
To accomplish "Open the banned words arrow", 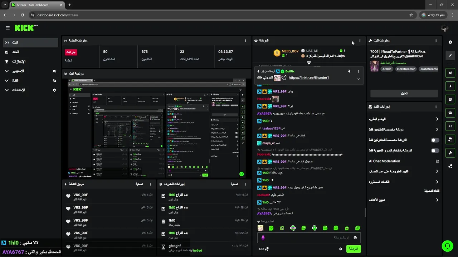I will click(437, 182).
